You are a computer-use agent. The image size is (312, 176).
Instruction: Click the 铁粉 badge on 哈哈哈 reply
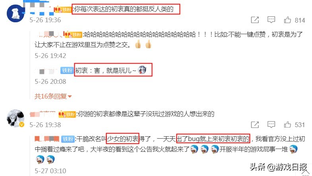73,35
